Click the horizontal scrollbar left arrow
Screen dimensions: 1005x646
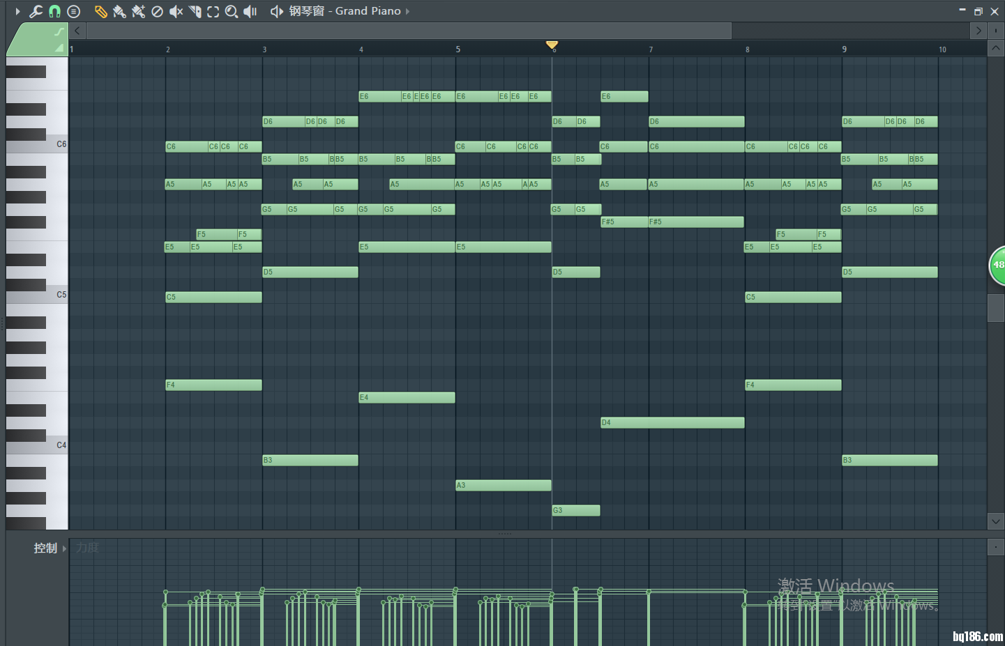pyautogui.click(x=77, y=31)
